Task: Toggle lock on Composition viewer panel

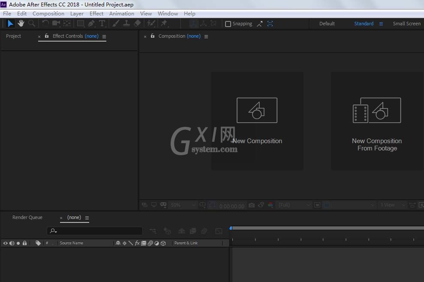Action: coord(153,36)
